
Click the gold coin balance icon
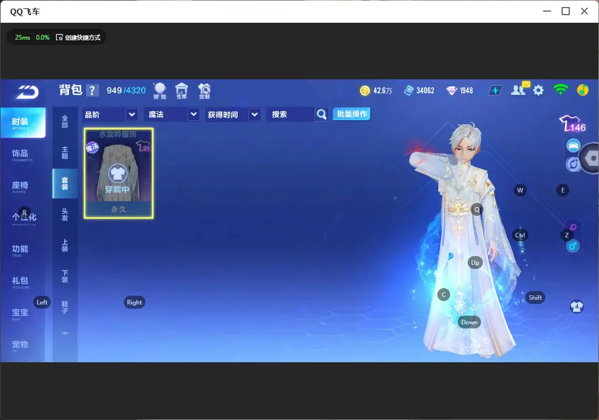pos(365,90)
